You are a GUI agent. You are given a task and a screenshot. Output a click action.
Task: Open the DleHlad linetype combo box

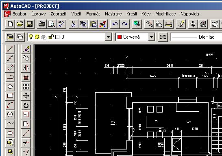click(x=196, y=37)
